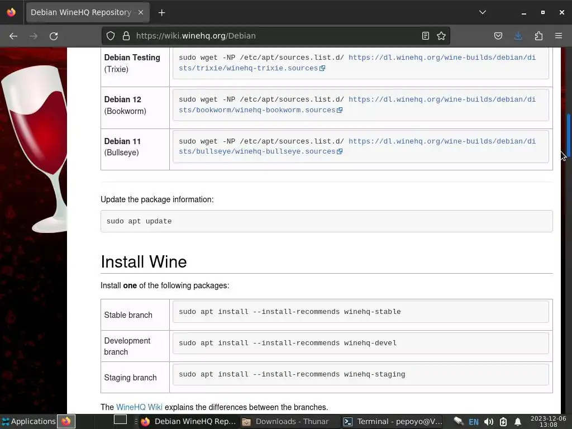Viewport: 572px width, 429px height.
Task: Bookmark this page with the star
Action: click(441, 36)
